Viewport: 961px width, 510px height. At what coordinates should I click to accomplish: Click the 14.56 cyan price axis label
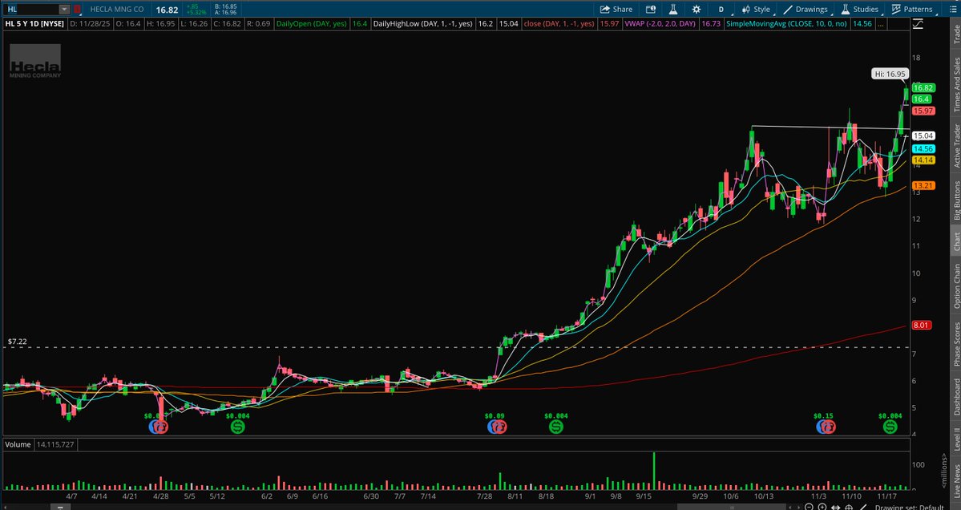pos(923,149)
